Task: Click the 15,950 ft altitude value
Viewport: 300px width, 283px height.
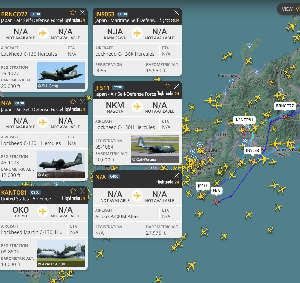Action: coord(156,71)
